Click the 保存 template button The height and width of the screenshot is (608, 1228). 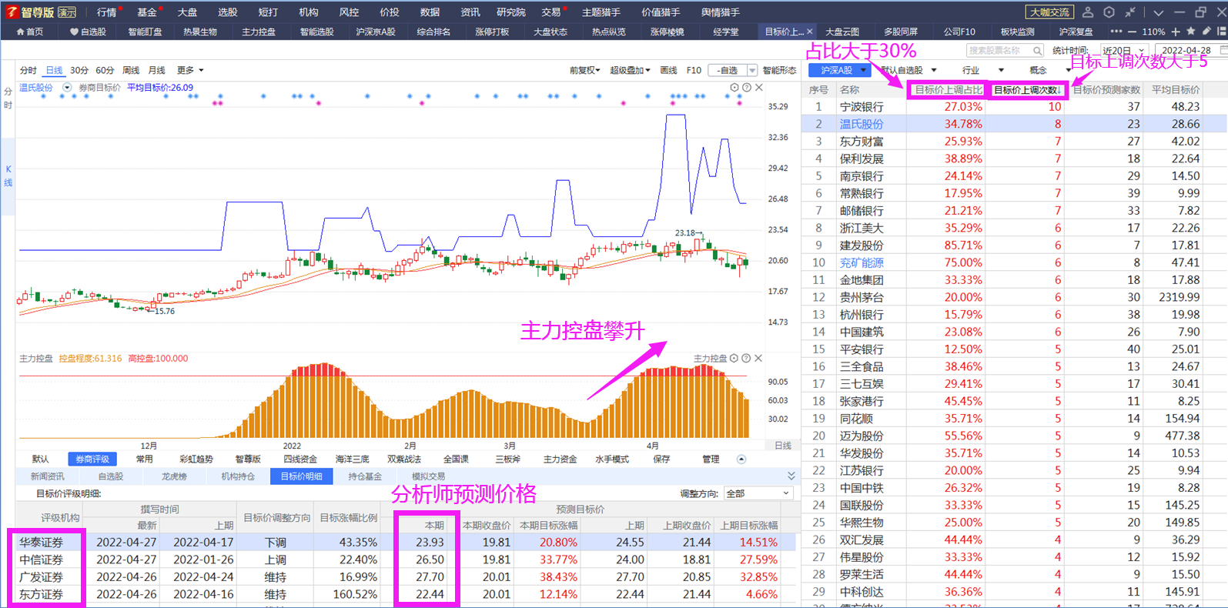(661, 459)
